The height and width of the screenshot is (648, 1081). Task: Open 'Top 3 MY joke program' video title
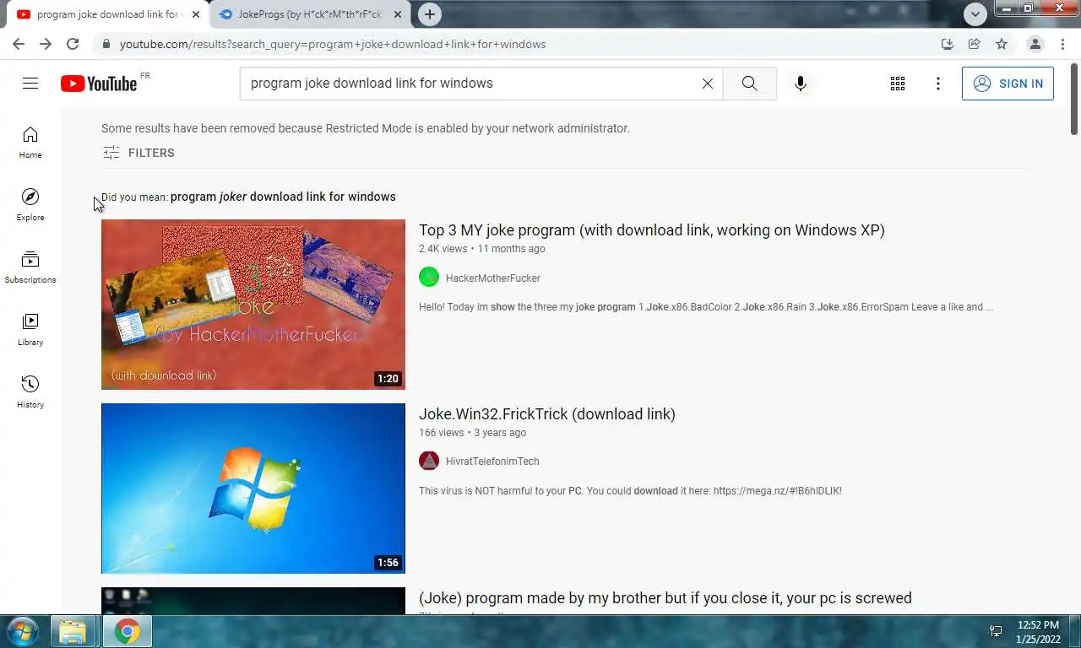(x=652, y=230)
